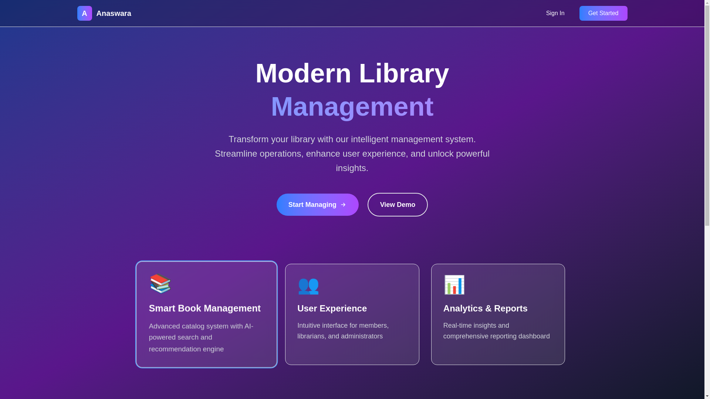The image size is (710, 399).
Task: Open the Sign In link
Action: click(x=555, y=13)
